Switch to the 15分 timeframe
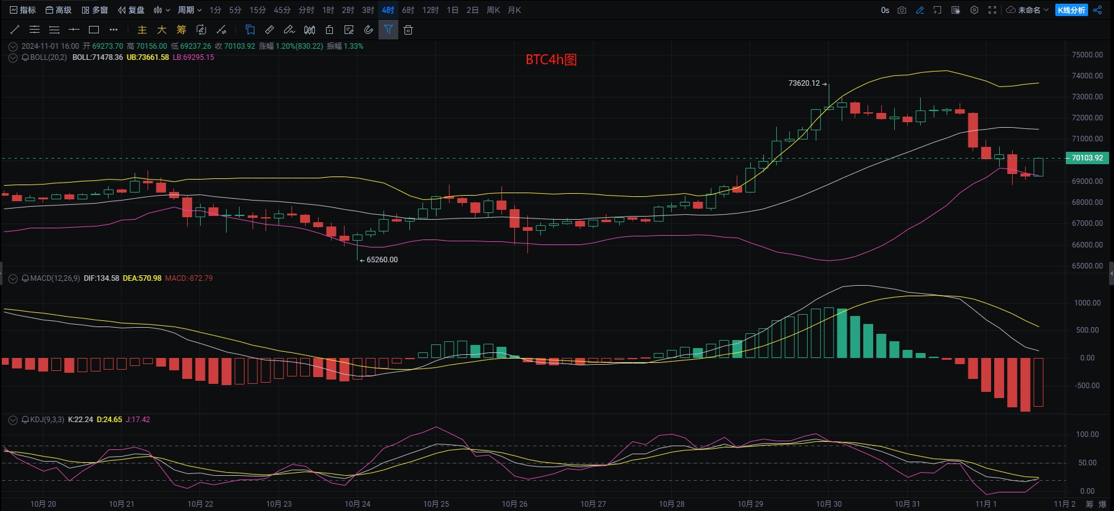This screenshot has width=1114, height=511. click(258, 10)
